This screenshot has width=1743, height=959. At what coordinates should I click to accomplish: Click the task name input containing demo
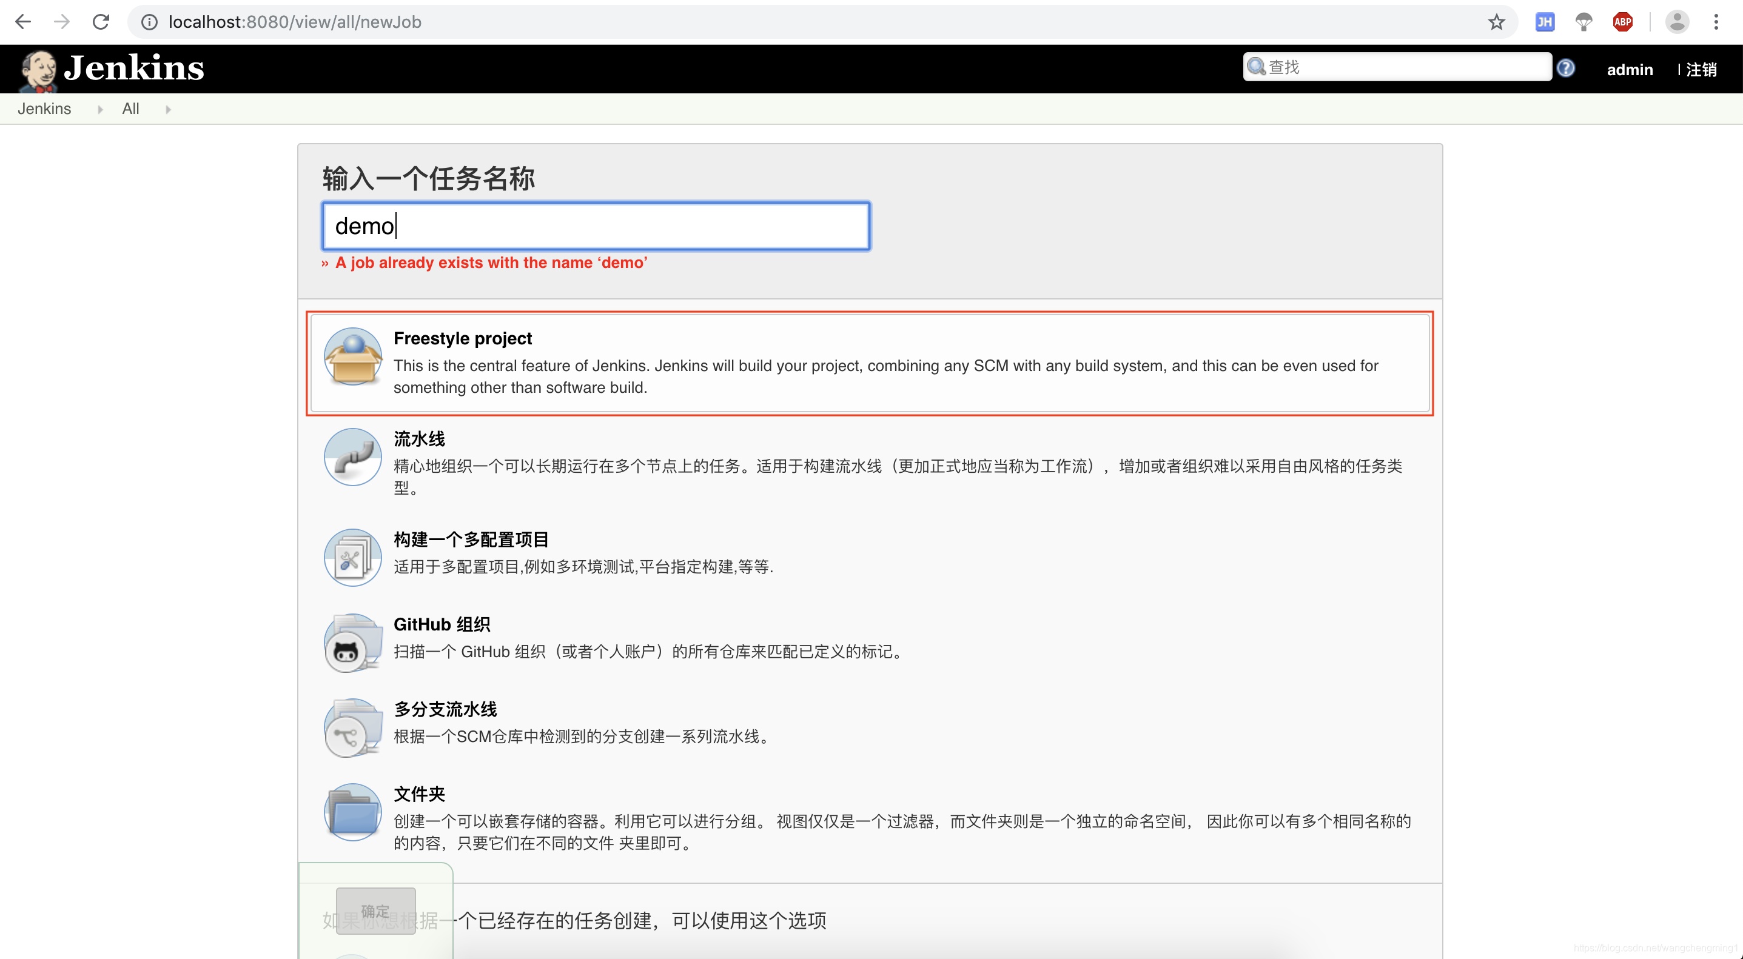click(596, 226)
